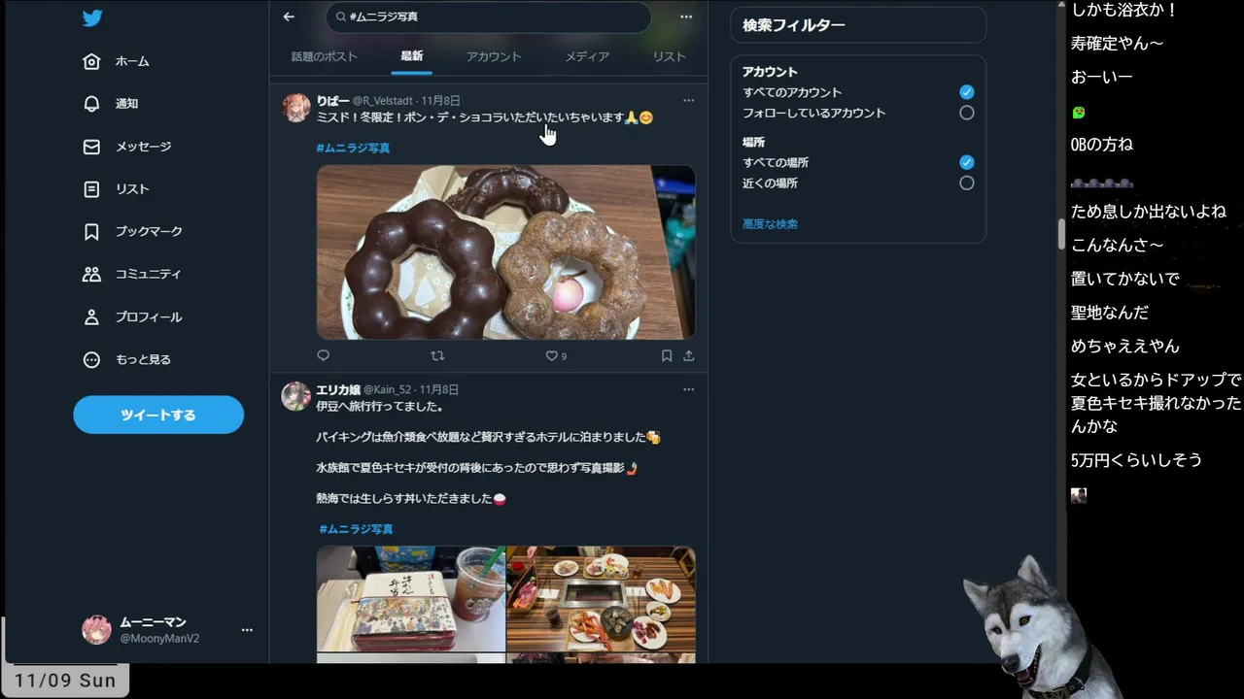Click the #ムニラジ写真 search field

click(489, 17)
